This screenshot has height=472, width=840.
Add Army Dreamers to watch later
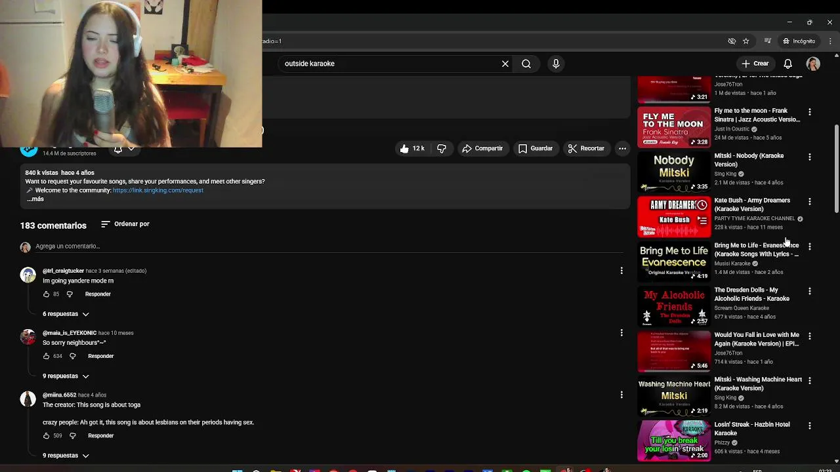[x=702, y=205]
